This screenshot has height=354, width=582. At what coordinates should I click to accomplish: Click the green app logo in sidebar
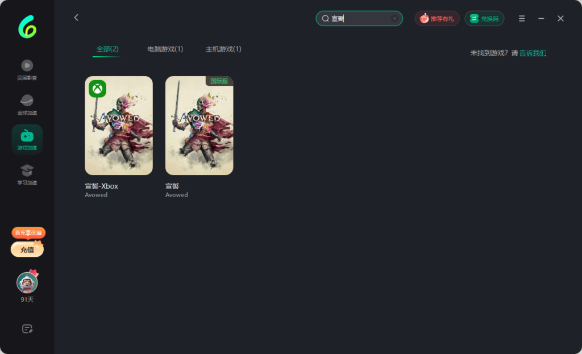click(27, 27)
